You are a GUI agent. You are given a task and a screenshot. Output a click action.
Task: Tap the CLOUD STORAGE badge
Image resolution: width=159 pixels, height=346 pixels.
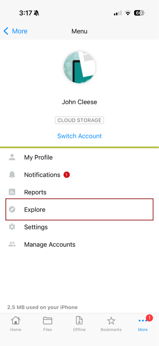click(x=79, y=120)
